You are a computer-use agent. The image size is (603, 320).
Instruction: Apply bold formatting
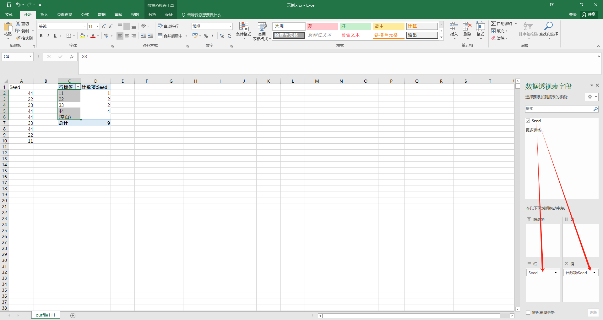41,36
